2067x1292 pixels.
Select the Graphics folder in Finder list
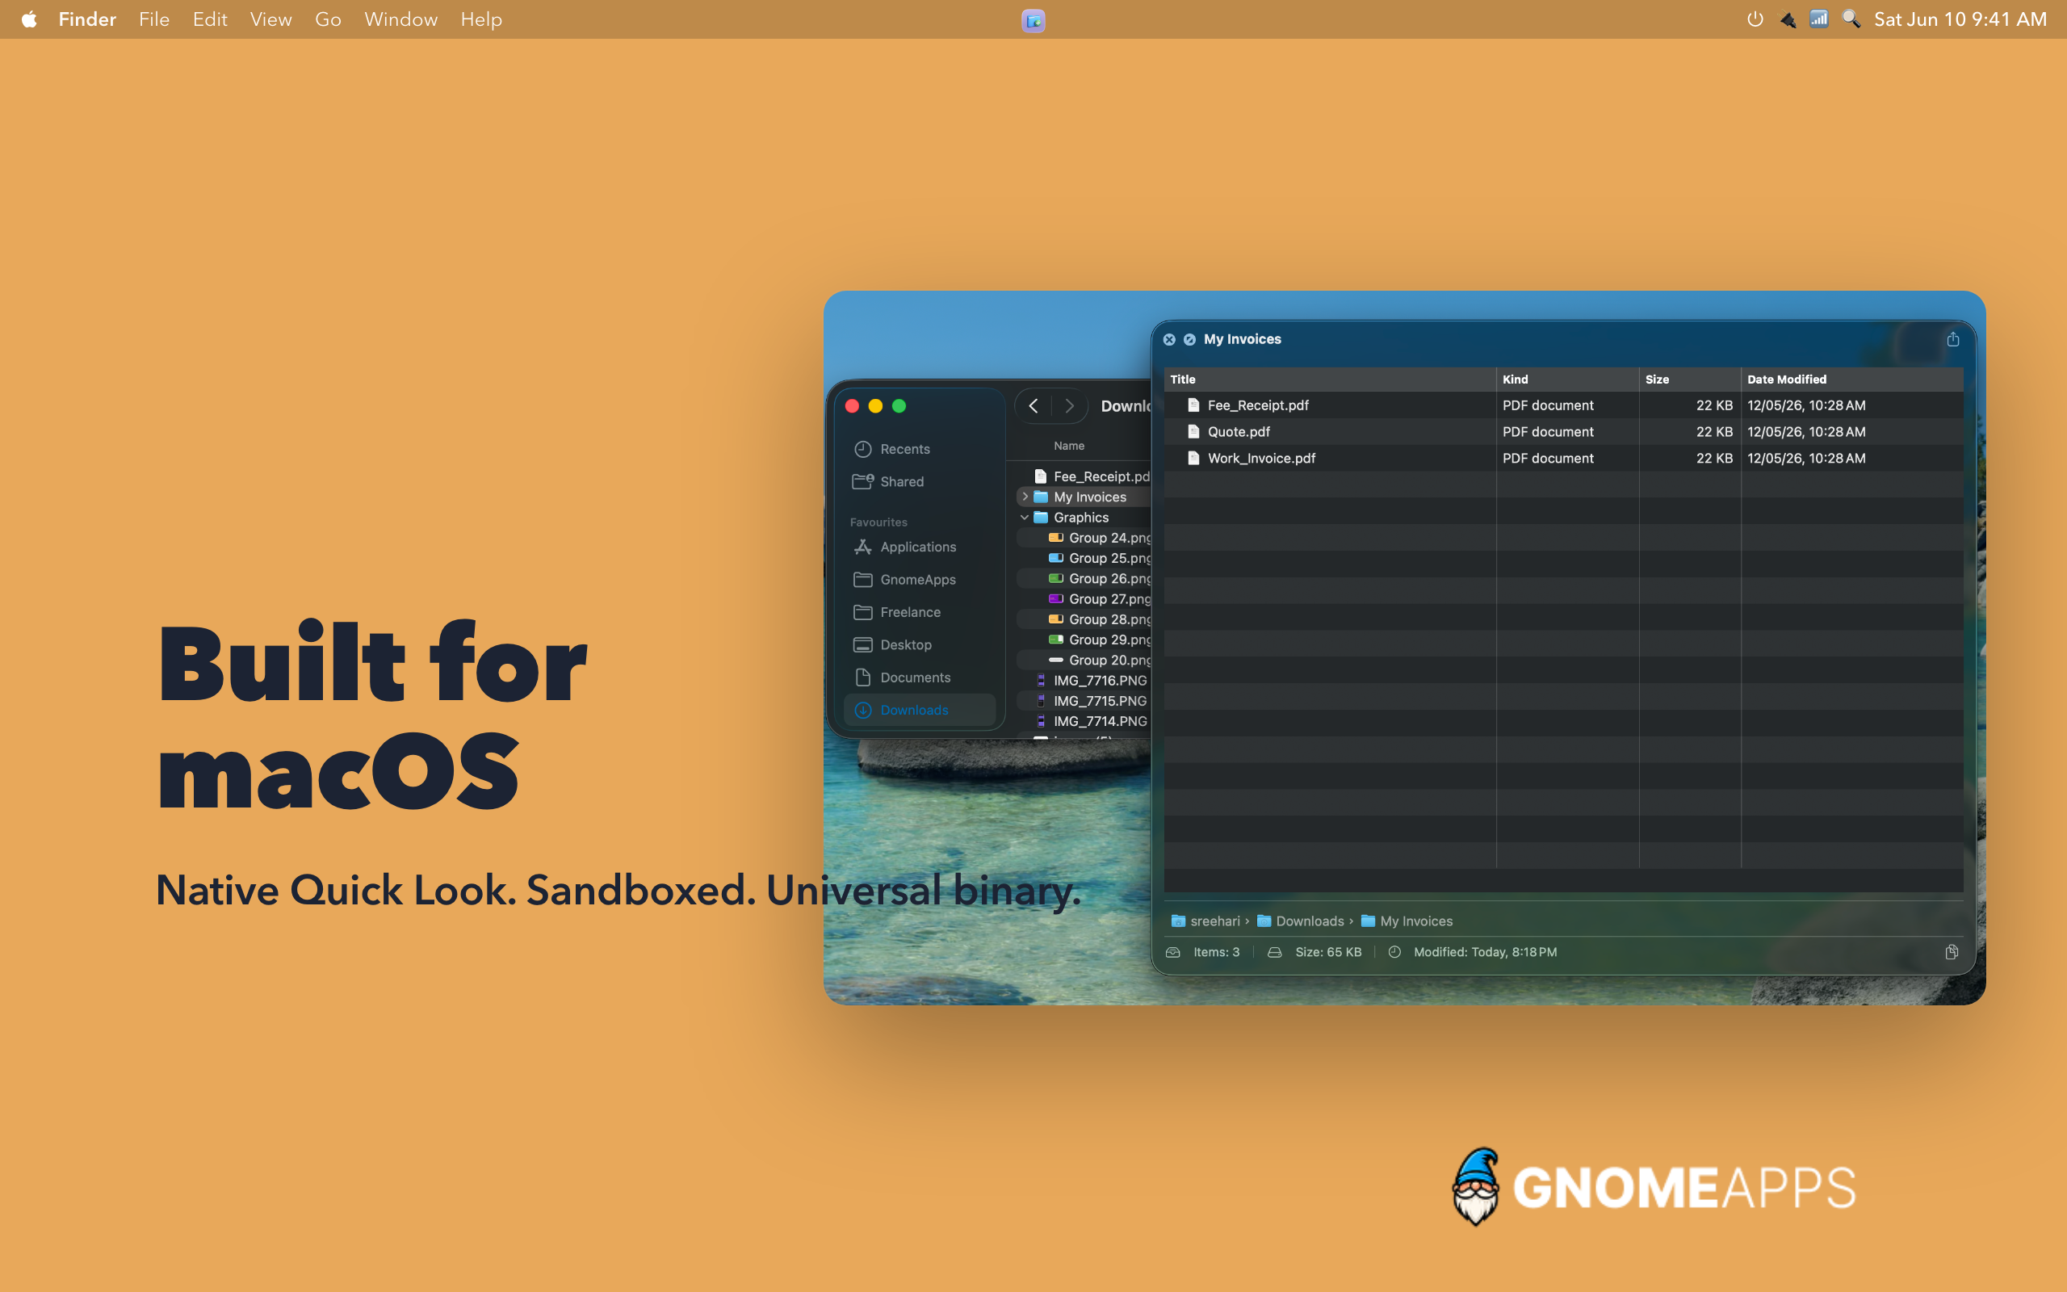1084,517
